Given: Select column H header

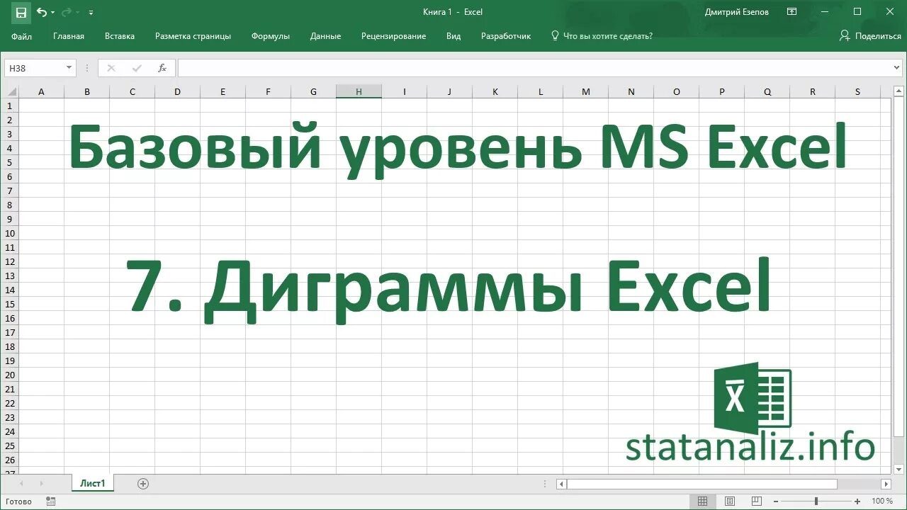Looking at the screenshot, I should [359, 91].
